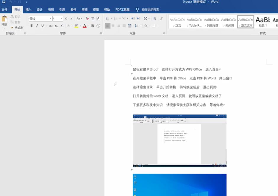Screen dimensions: 278x196
Task: Open the line spacing dropdown
Action: tap(138, 26)
